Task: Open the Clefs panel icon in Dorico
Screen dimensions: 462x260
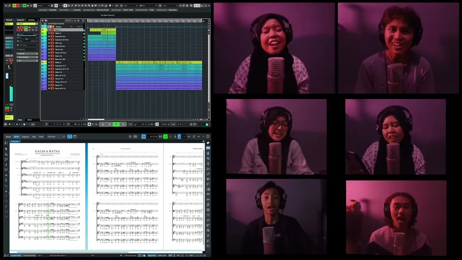Action: [x=208, y=153]
